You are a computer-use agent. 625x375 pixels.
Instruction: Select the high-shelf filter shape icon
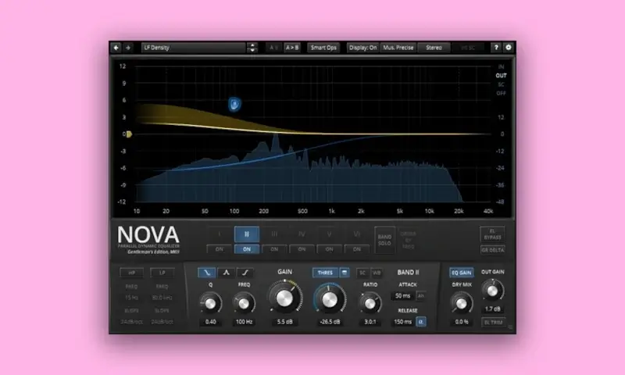[x=245, y=273]
